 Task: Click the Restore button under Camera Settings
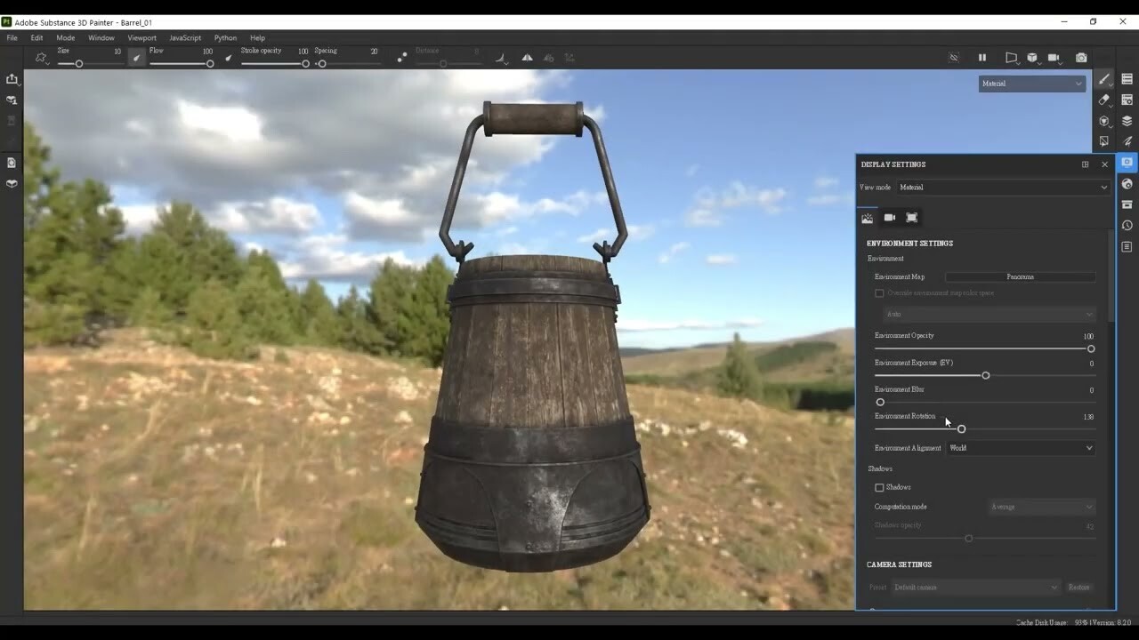[1078, 587]
